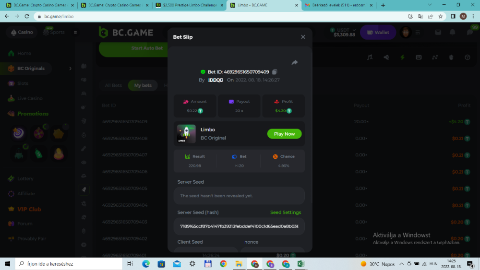Viewport: 480px width, 270px height.
Task: Expand the BC Originals sidebar chevron
Action: [x=70, y=69]
